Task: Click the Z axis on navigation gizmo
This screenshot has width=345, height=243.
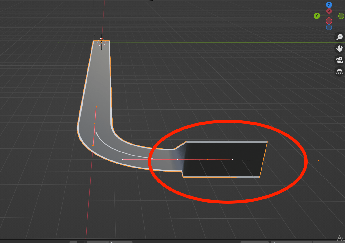Action: pos(329,5)
